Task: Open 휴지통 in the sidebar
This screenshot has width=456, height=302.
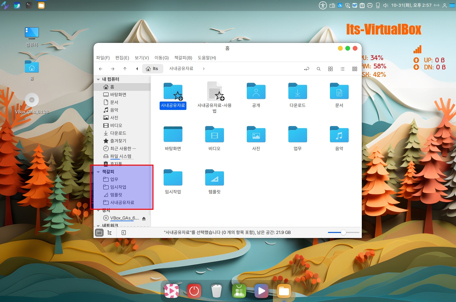Action: 116,164
